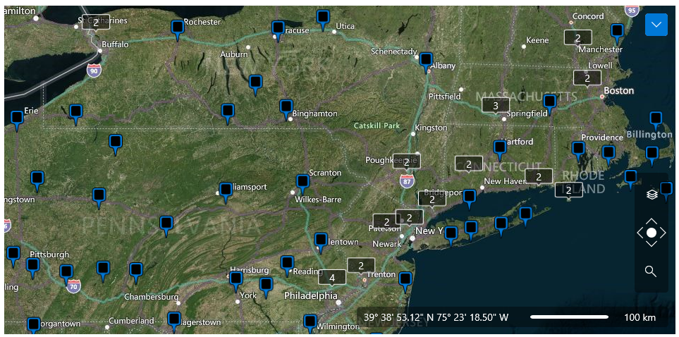
Task: Collapse the map controls with the blue chevron button
Action: (x=656, y=25)
